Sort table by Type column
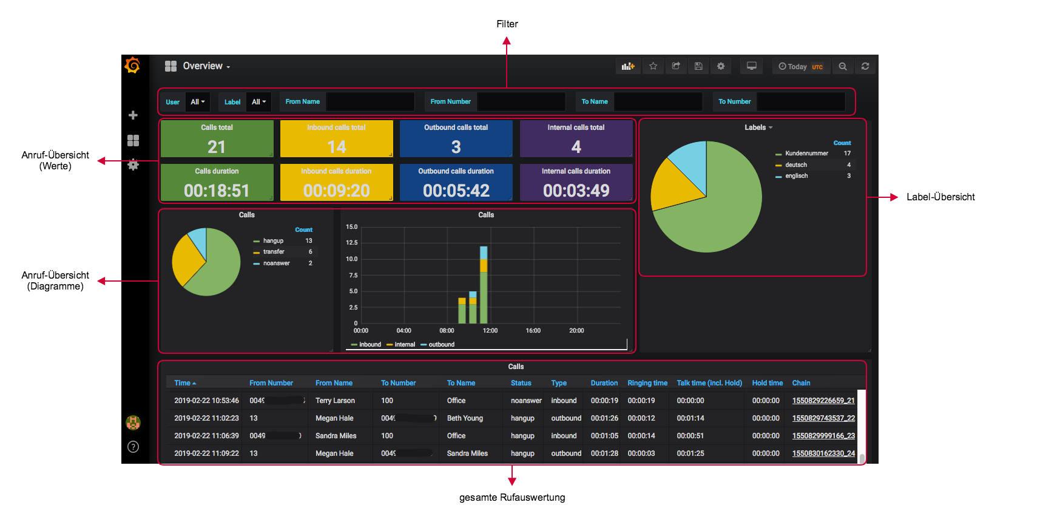The image size is (1060, 522). point(559,383)
